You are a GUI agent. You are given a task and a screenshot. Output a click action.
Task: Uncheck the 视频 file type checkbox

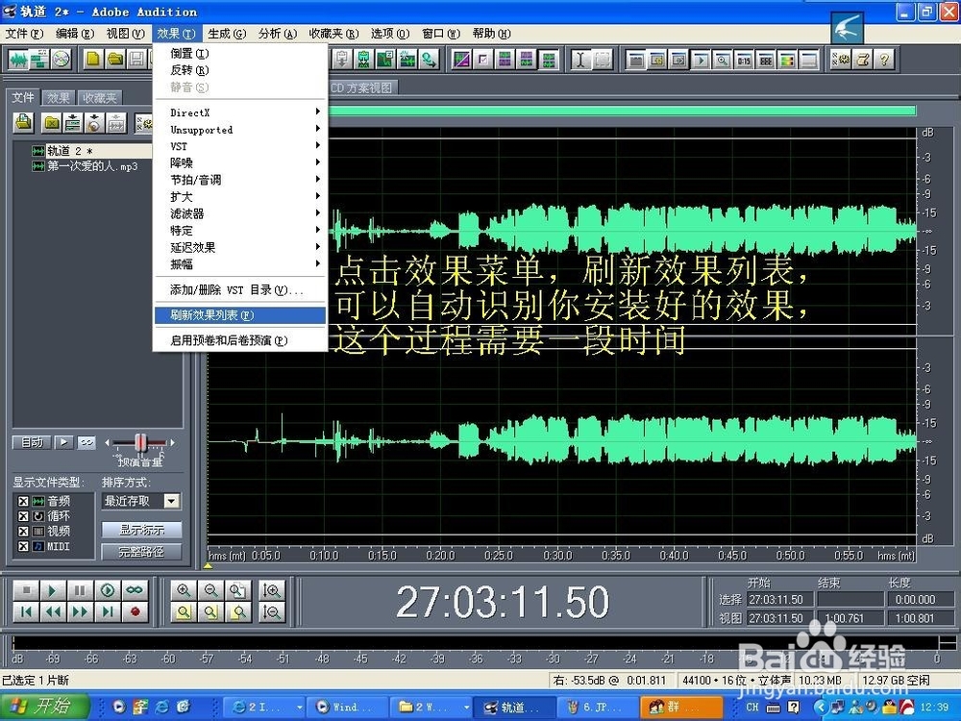23,531
